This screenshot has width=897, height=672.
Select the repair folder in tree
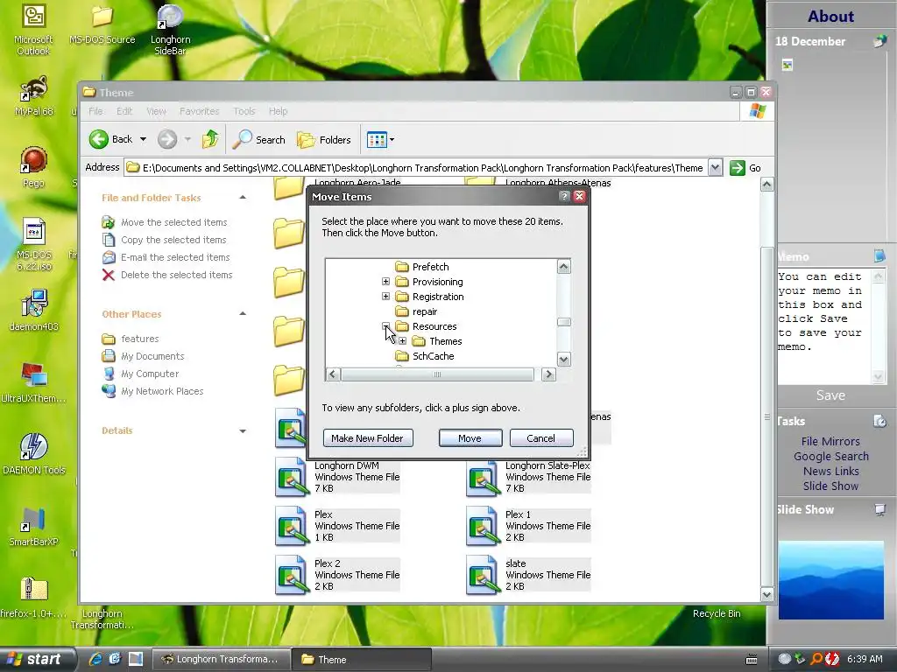(425, 311)
